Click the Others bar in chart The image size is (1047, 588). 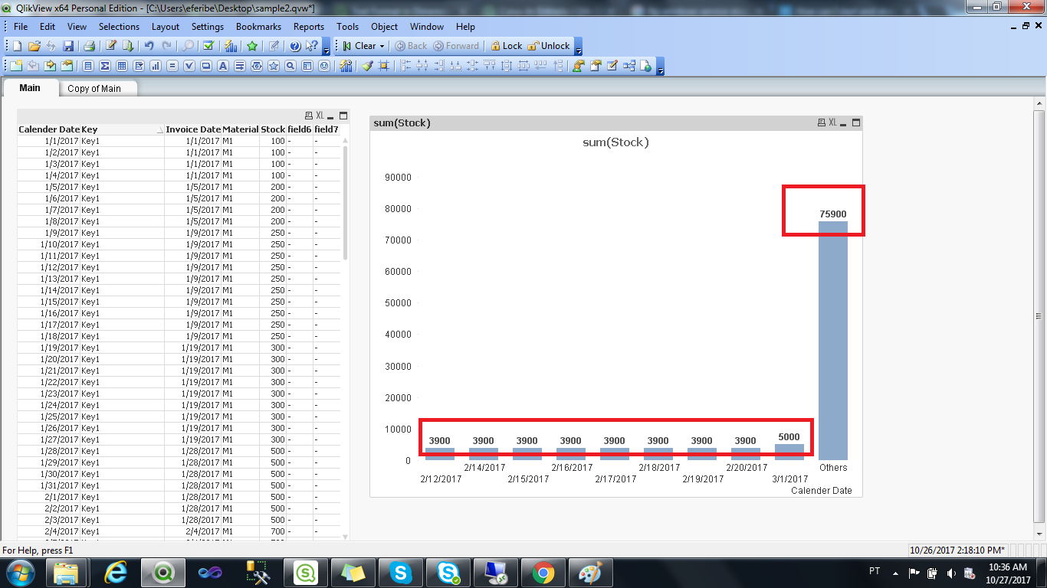[x=833, y=341]
